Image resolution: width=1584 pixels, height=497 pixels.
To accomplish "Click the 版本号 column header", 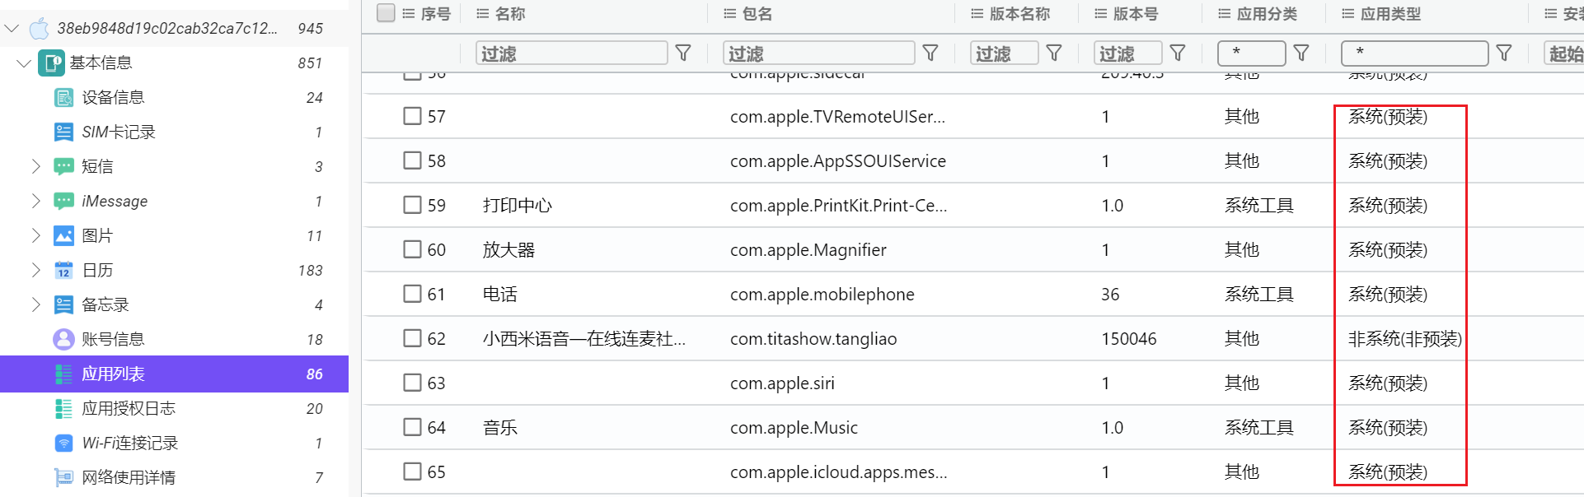I will coord(1135,14).
